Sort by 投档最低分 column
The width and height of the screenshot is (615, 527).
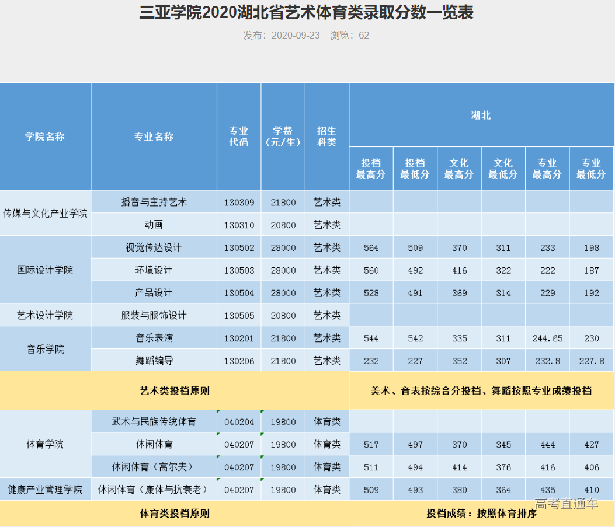[x=415, y=168]
